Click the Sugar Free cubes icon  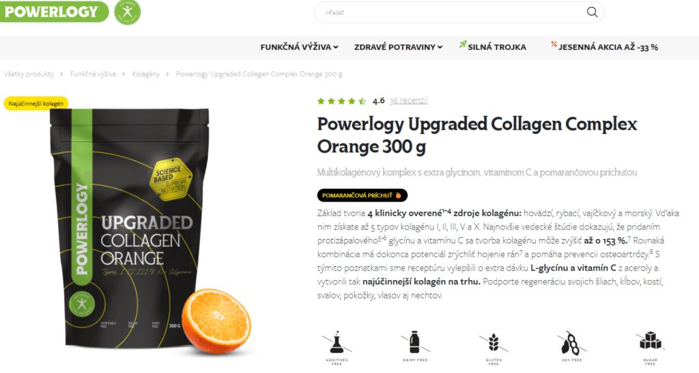tap(650, 341)
